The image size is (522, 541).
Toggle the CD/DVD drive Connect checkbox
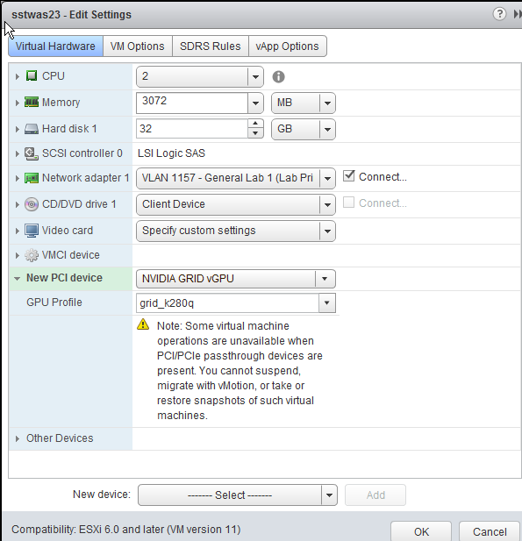tap(348, 203)
